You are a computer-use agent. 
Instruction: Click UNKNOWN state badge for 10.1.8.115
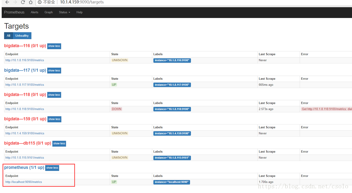pyautogui.click(x=120, y=158)
